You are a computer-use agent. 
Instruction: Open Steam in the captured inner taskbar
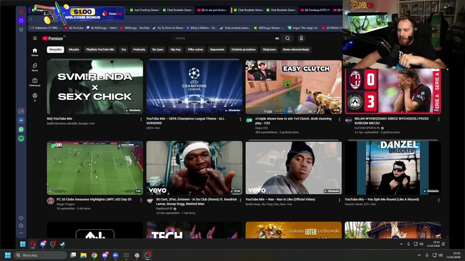[62, 244]
